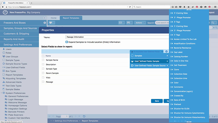The image size is (218, 123).
Task: Click the Advanced Alerts triangle icon
Action: click(x=4, y=82)
